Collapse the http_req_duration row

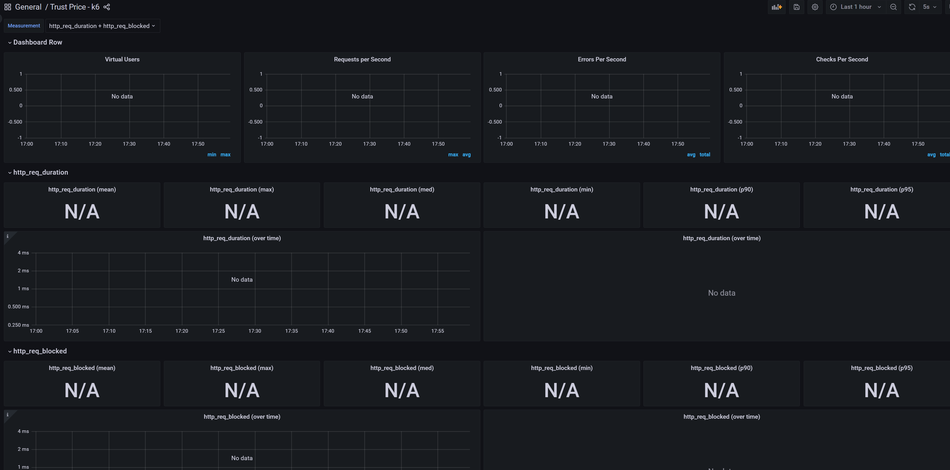pyautogui.click(x=40, y=172)
